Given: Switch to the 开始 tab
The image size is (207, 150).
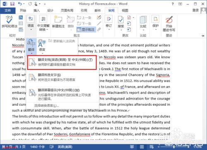Looking at the screenshot, I should [23, 10].
